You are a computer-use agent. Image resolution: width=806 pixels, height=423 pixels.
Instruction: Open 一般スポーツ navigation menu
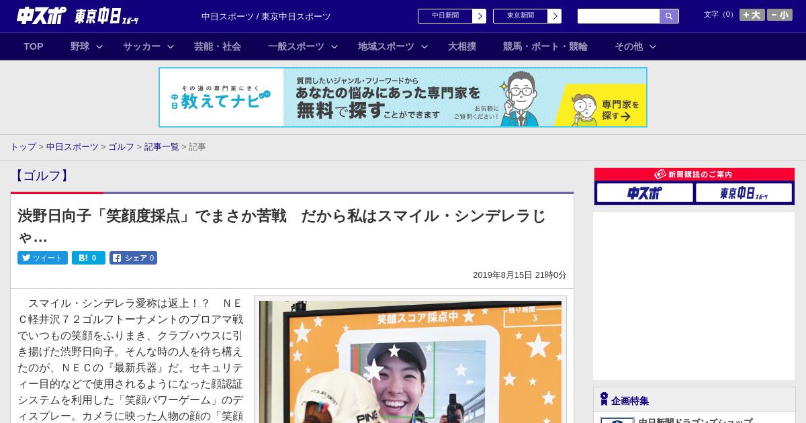coord(296,46)
